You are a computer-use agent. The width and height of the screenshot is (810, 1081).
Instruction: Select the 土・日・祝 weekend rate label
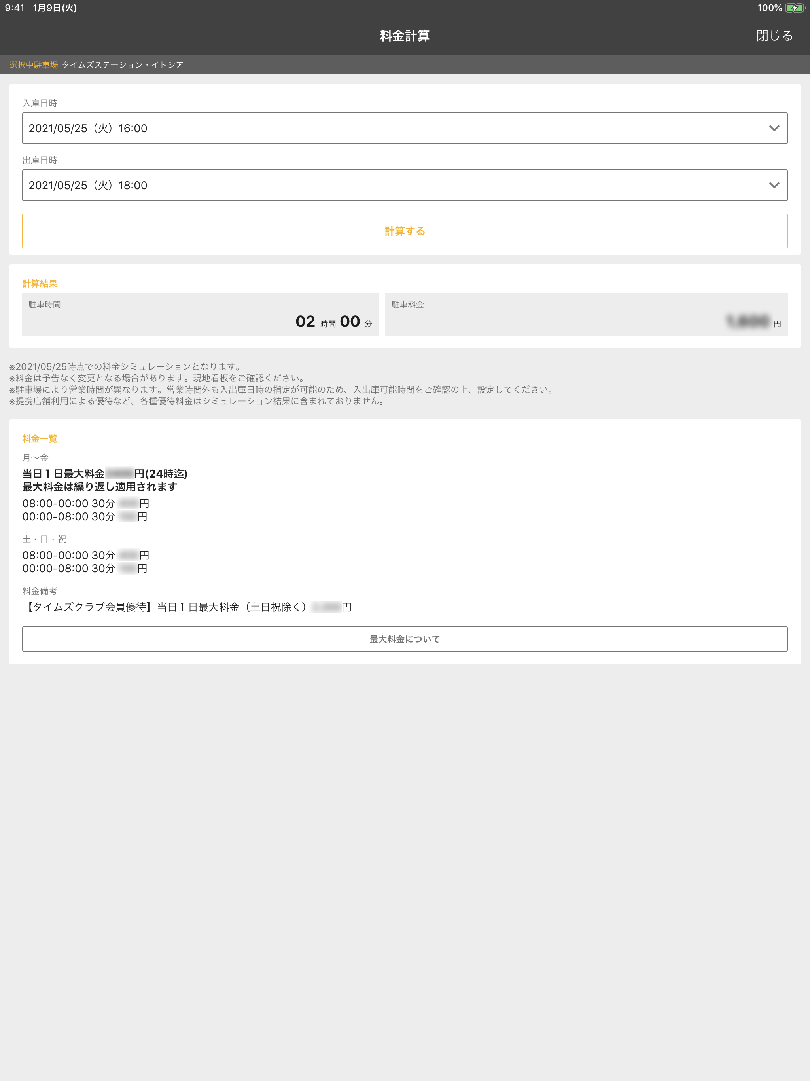coord(44,539)
